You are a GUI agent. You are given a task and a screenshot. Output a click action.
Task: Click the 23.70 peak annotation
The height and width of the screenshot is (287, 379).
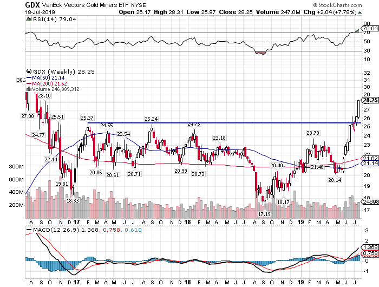click(313, 133)
